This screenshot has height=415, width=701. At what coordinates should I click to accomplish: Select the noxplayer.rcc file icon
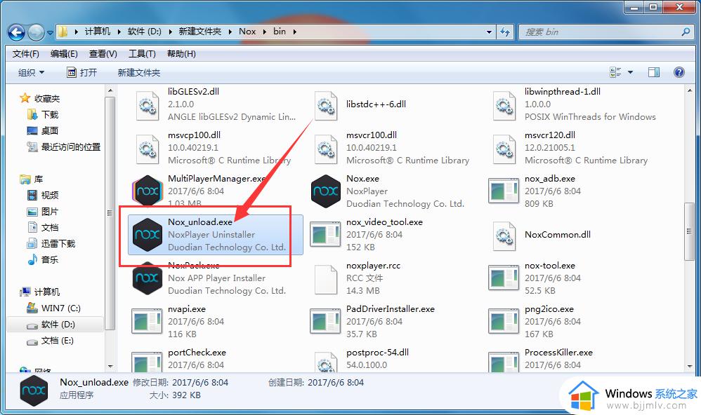[326, 279]
